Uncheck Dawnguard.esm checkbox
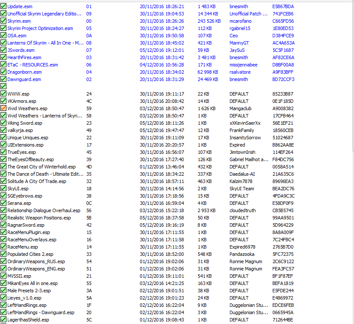This screenshot has width=354, height=324. (x=3, y=79)
